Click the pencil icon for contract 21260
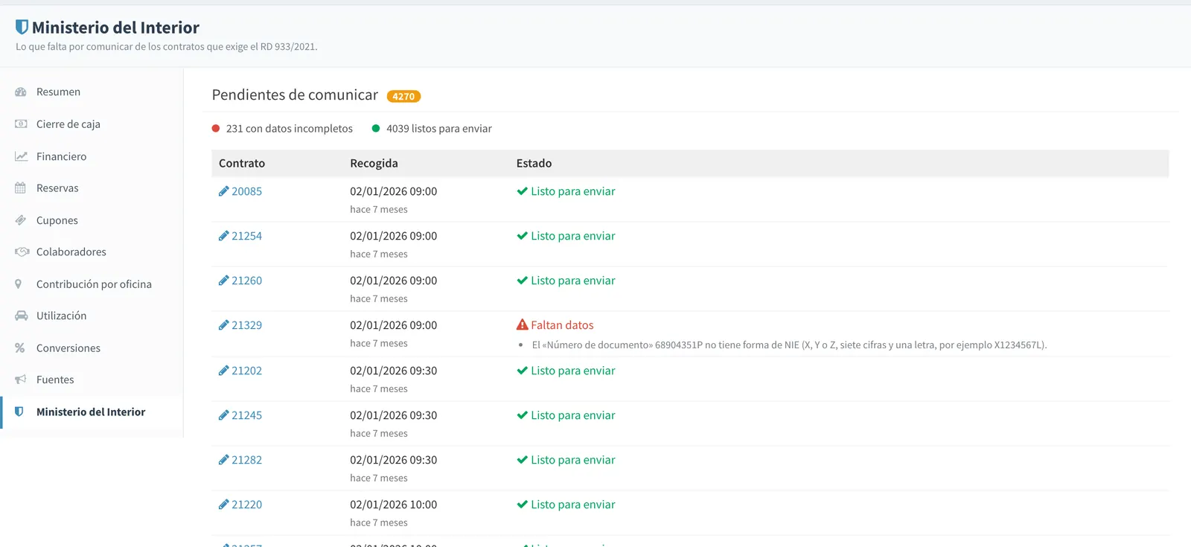 223,281
